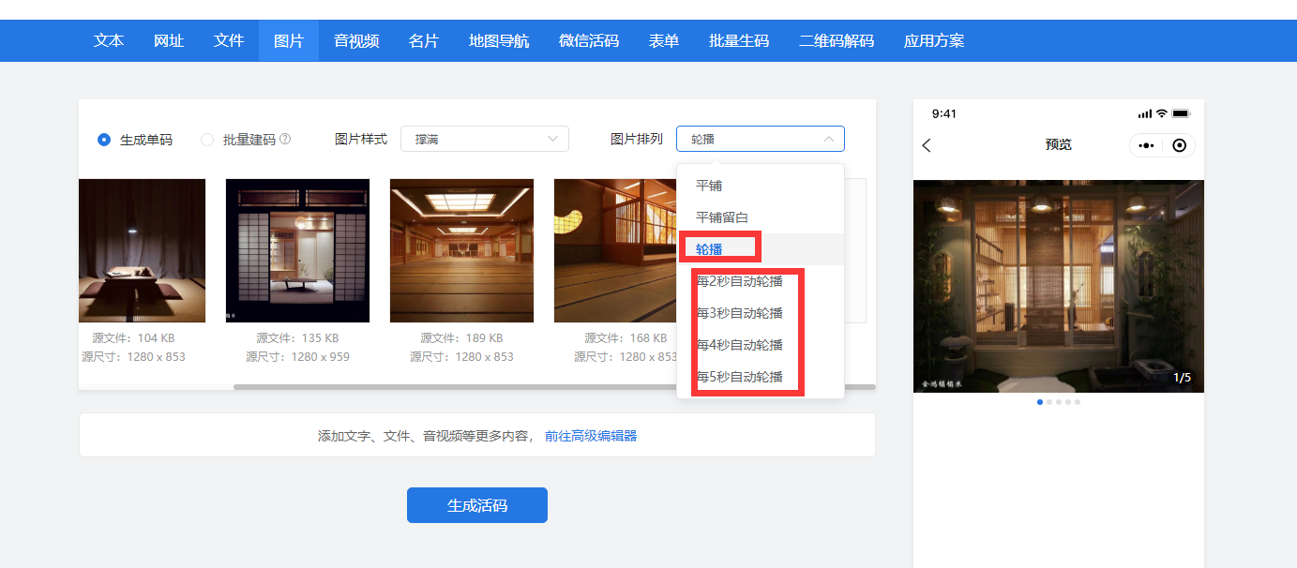This screenshot has width=1297, height=568.
Task: Go to the 二维码解码 tab
Action: [x=837, y=41]
